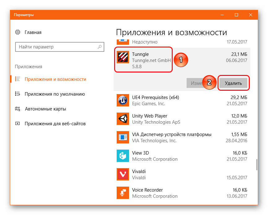
Task: Click the UE4 Prerequisites app icon
Action: [x=123, y=100]
